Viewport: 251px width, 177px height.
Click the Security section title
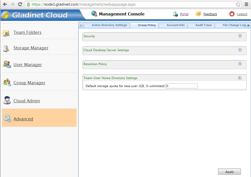[x=89, y=36]
